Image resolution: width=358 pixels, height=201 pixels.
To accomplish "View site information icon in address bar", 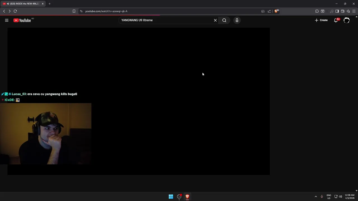I will tap(81, 11).
